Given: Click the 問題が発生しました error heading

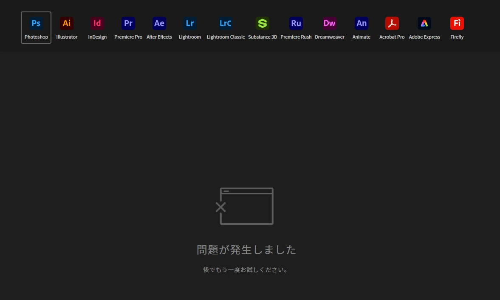Looking at the screenshot, I should [x=246, y=250].
